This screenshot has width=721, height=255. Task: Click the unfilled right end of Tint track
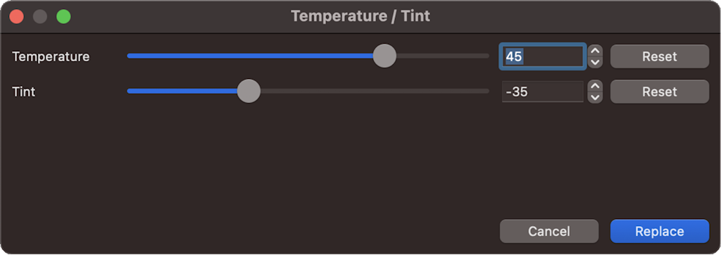coord(375,91)
